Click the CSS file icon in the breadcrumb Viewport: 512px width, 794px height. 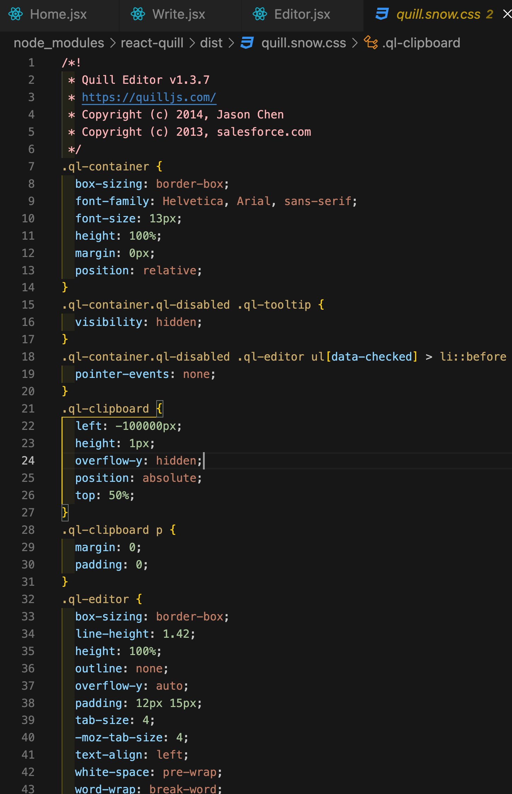(247, 43)
